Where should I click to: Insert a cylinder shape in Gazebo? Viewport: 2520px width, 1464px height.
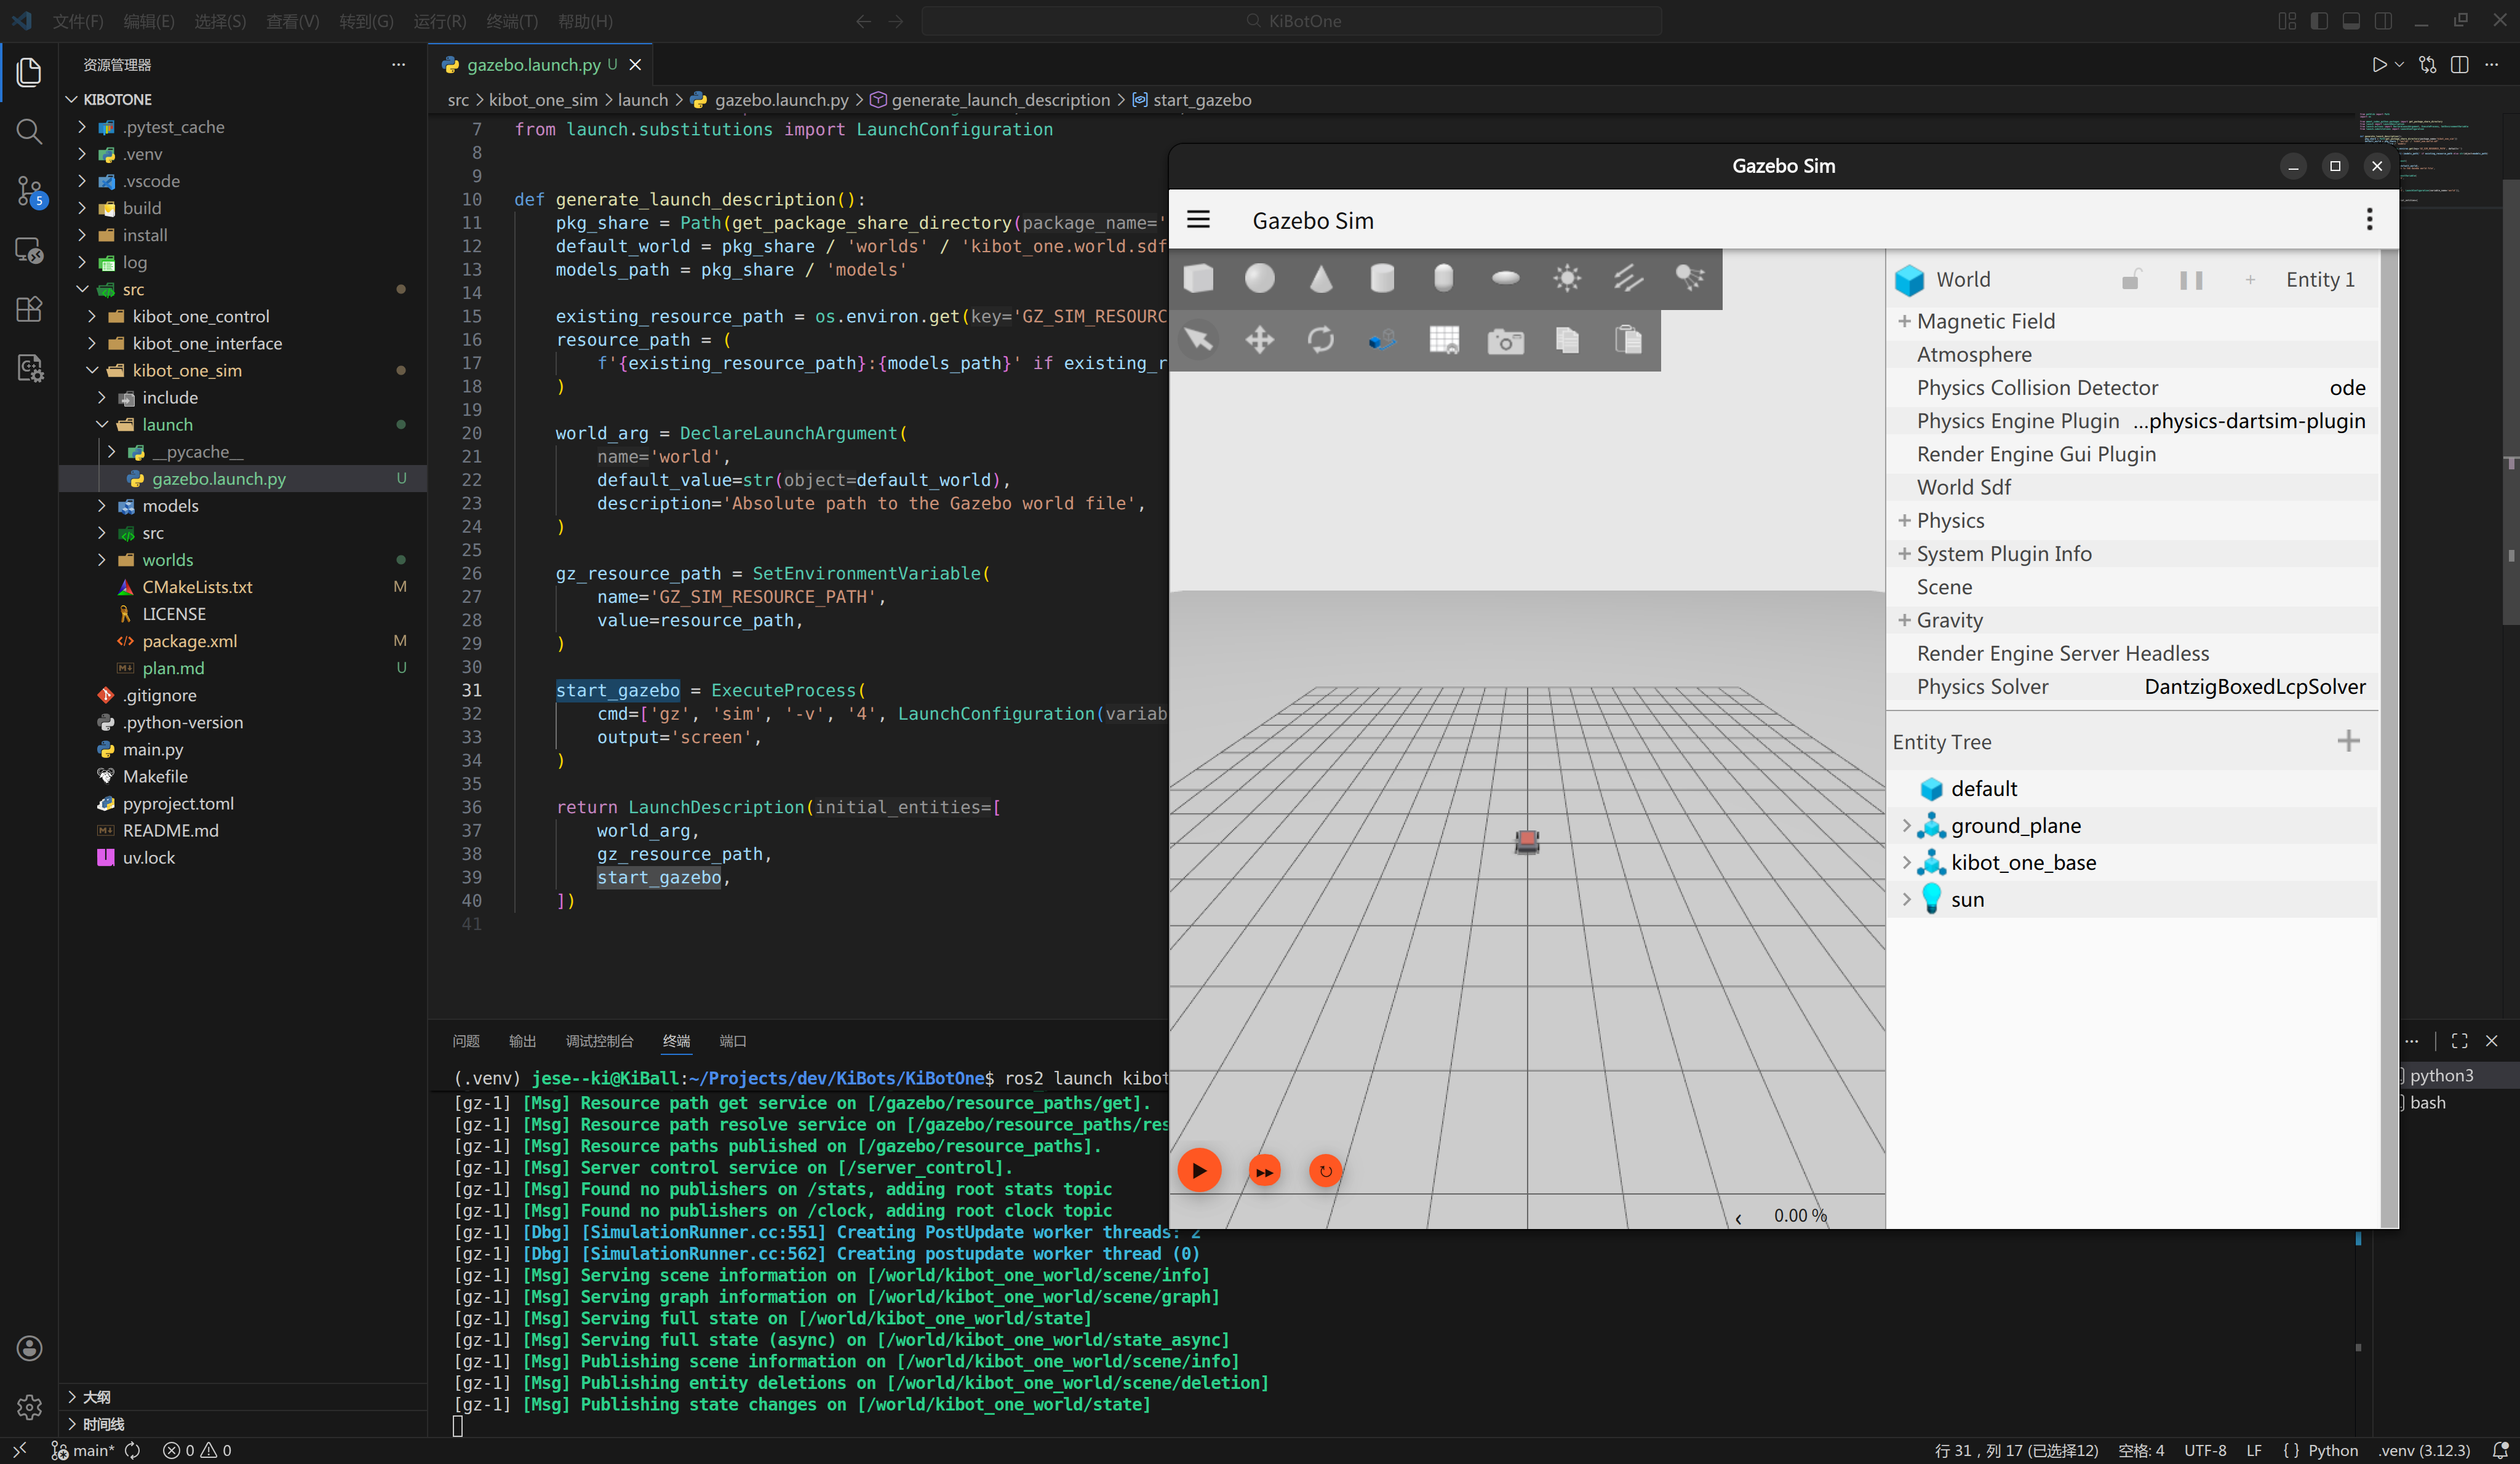(1382, 278)
